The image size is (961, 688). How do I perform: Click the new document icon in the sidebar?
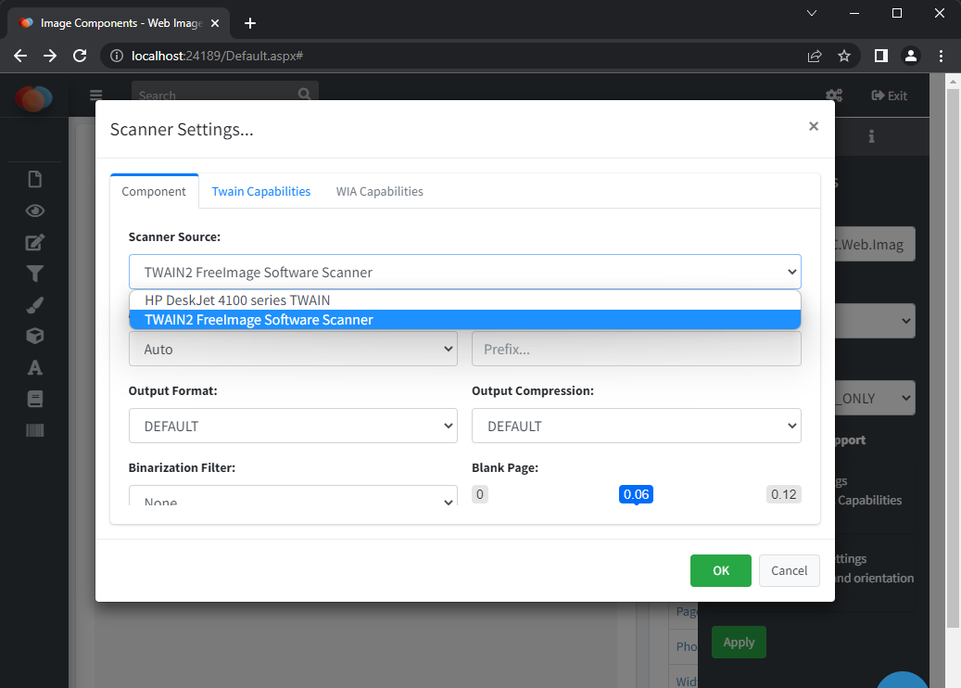(x=35, y=179)
